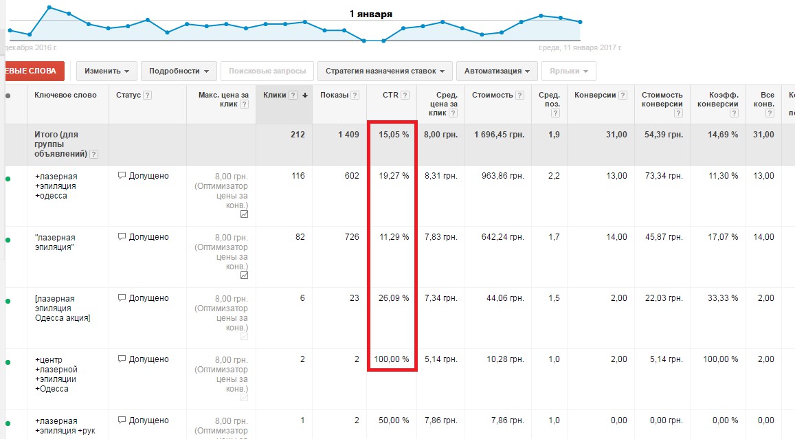The height and width of the screenshot is (439, 795).
Task: Click help icon in Сред. цена за клик header
Action: [454, 113]
